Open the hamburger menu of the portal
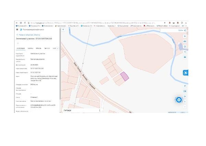Image resolution: width=206 pixels, height=146 pixels. (x=17, y=30)
